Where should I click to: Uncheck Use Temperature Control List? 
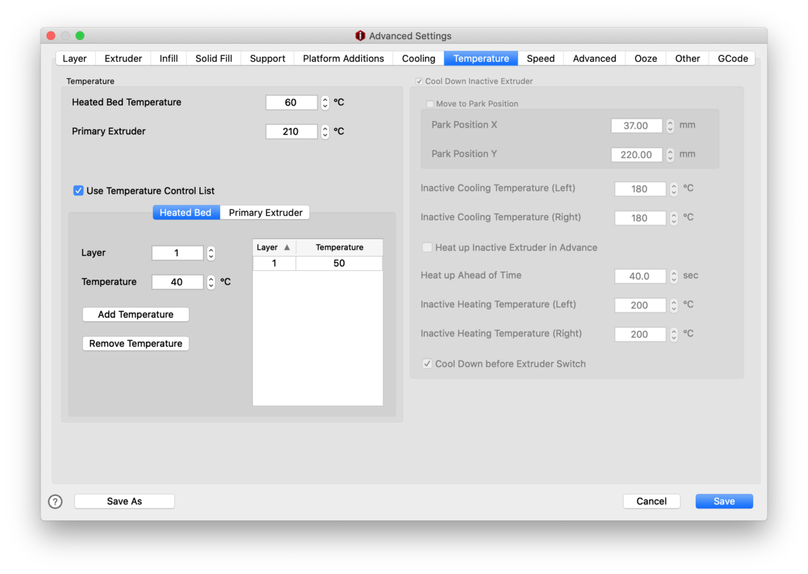[x=78, y=191]
